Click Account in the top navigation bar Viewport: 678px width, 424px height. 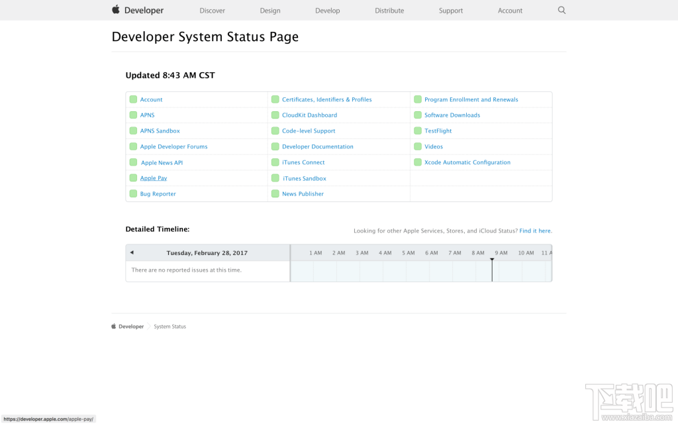click(510, 11)
